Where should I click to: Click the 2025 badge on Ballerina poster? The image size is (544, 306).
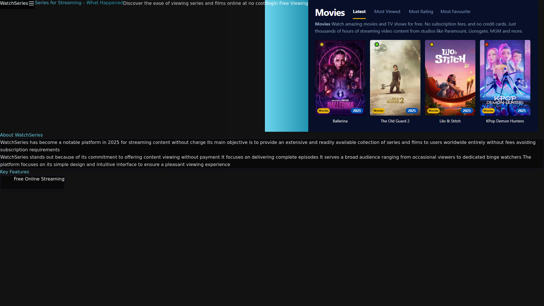pyautogui.click(x=357, y=111)
